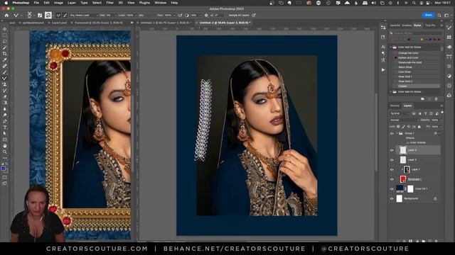This screenshot has width=455, height=255.
Task: Apply the Copper style
Action: point(417,86)
